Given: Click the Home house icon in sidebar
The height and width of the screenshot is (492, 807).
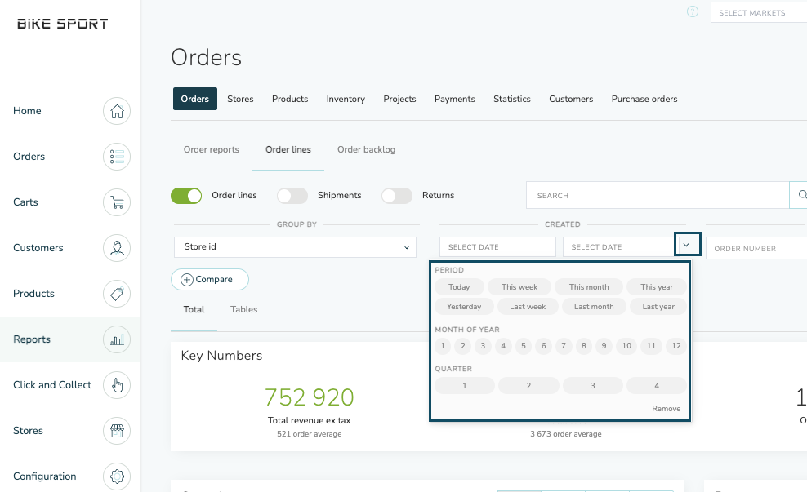Looking at the screenshot, I should [x=117, y=111].
